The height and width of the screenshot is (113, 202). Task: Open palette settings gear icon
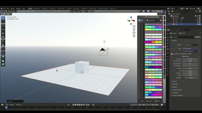tap(161, 20)
